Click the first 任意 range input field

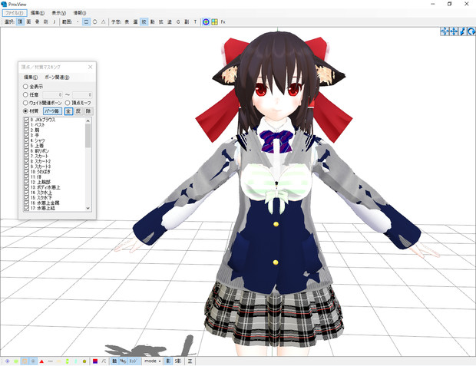(x=52, y=94)
